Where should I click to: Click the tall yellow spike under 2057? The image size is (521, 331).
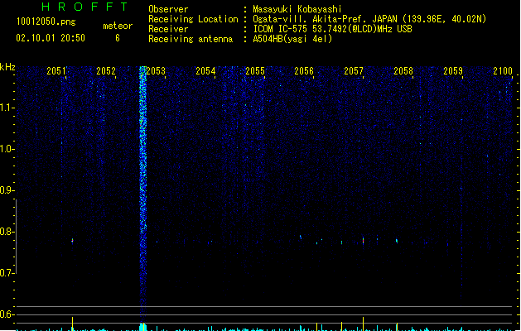pos(363,324)
